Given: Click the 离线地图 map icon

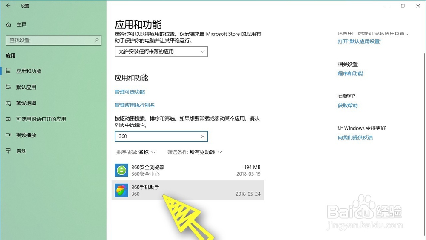Looking at the screenshot, I should (x=8, y=103).
